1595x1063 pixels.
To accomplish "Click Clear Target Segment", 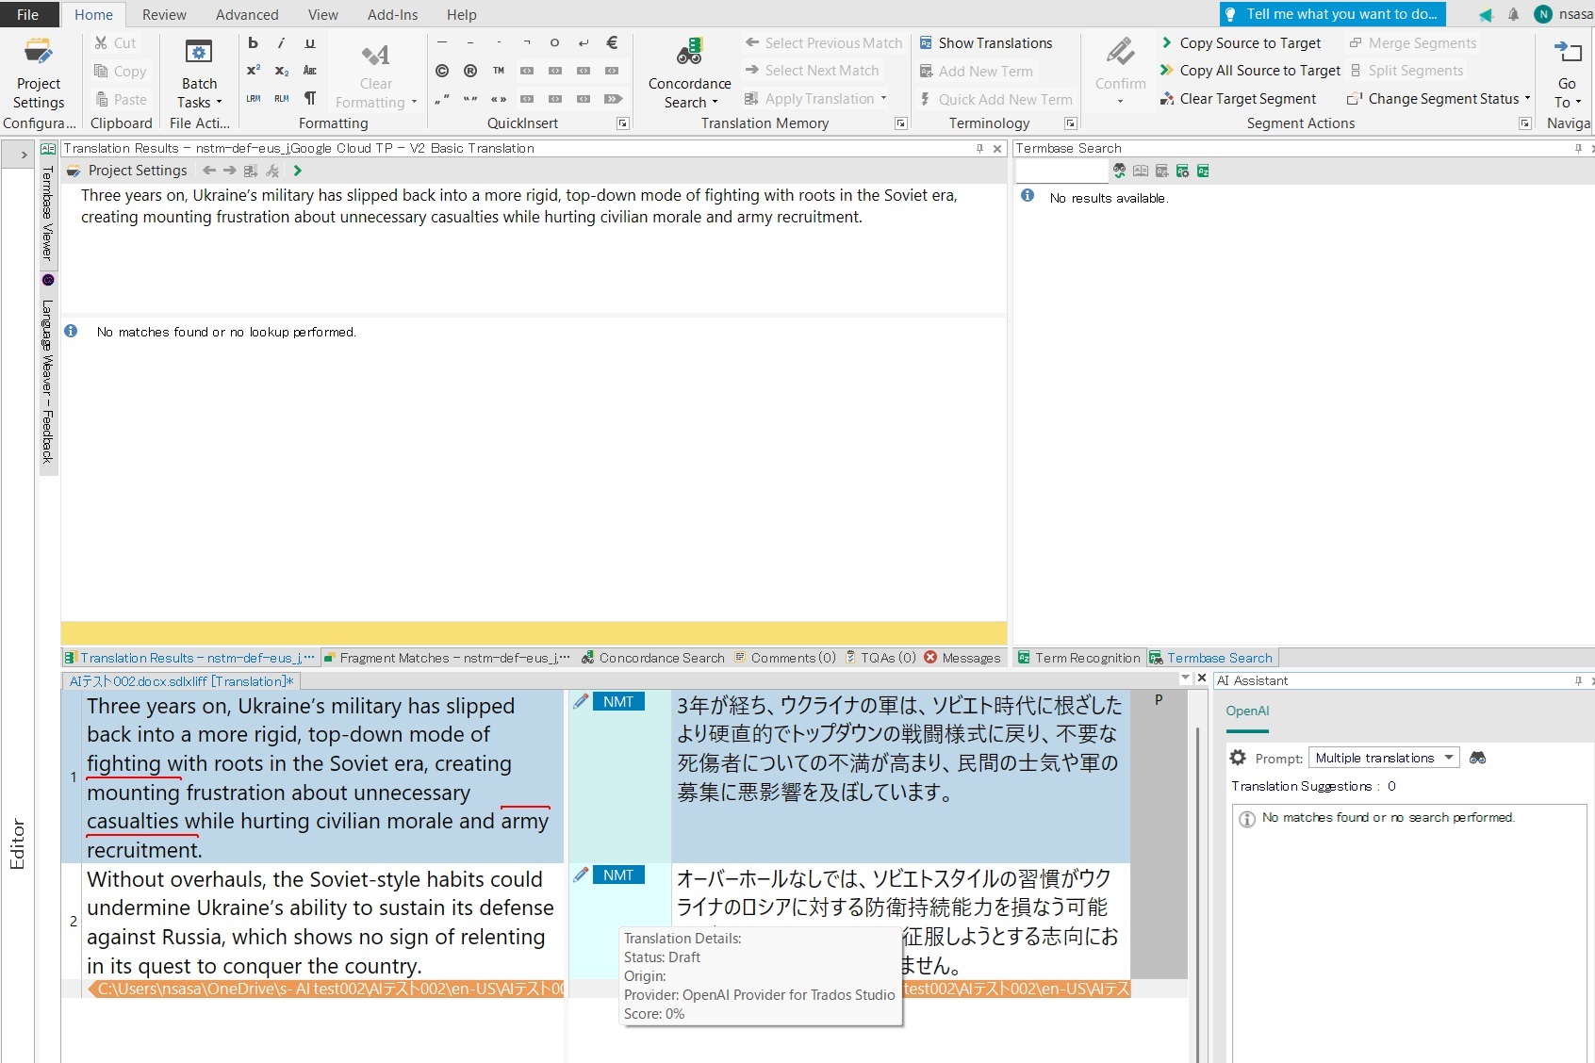I will tap(1246, 98).
